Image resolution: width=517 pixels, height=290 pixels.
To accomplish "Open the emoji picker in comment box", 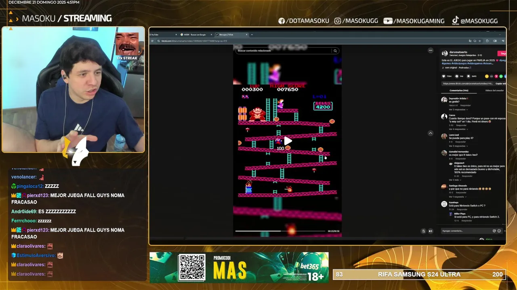I will click(499, 231).
